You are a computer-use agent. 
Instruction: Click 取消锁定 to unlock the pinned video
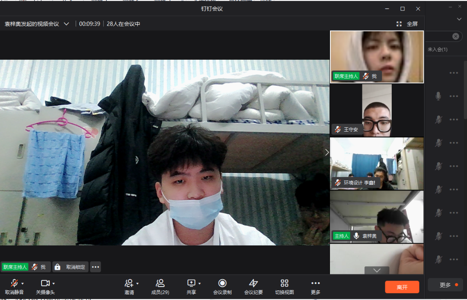71,267
